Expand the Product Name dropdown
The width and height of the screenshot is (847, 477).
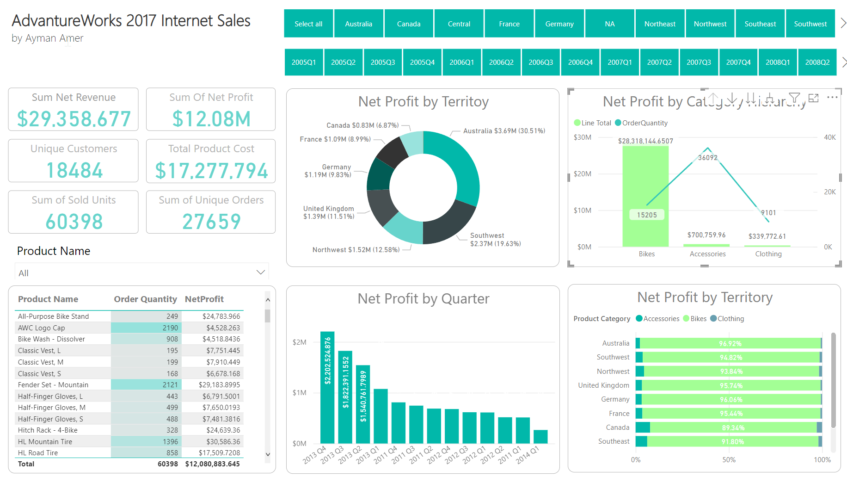[260, 273]
